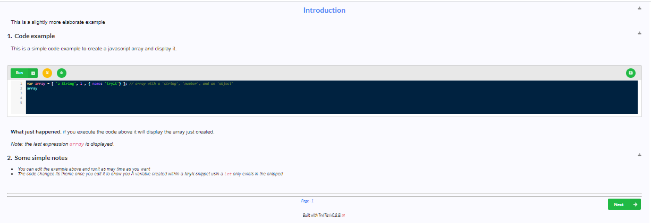Click the '2. Some simple notes' heading
This screenshot has height=223, width=651.
pyautogui.click(x=37, y=158)
